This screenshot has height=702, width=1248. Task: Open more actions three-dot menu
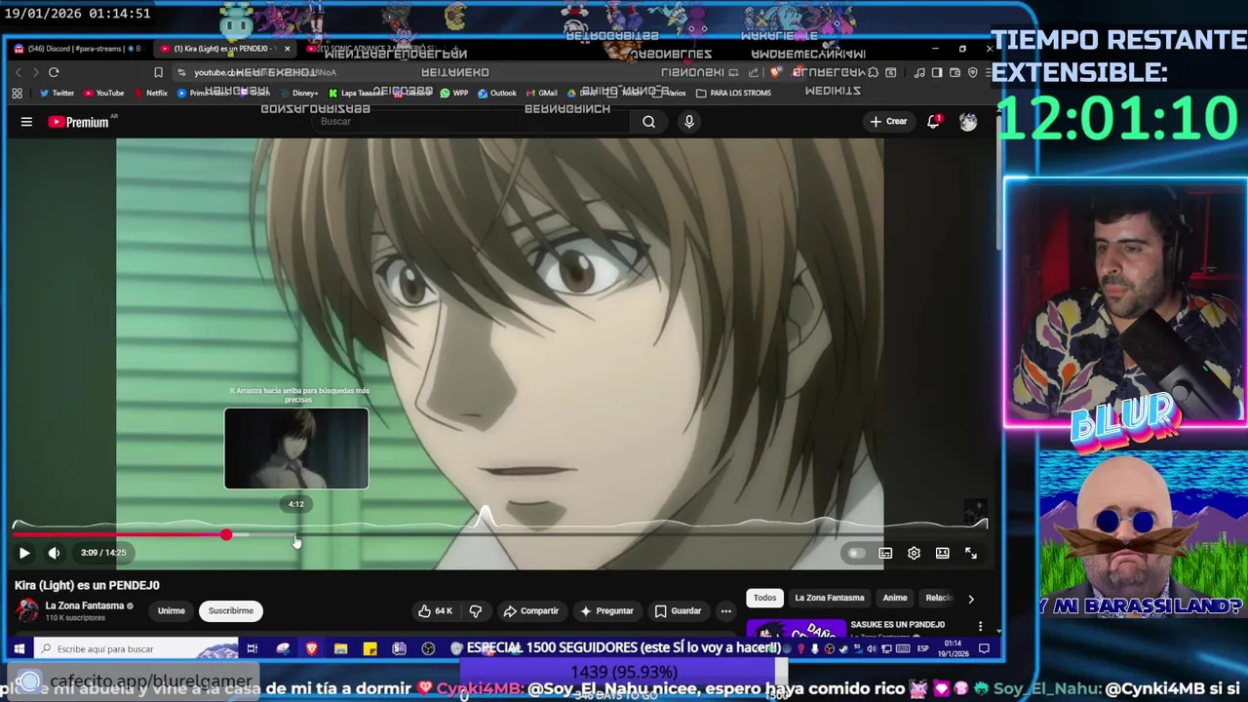click(725, 611)
